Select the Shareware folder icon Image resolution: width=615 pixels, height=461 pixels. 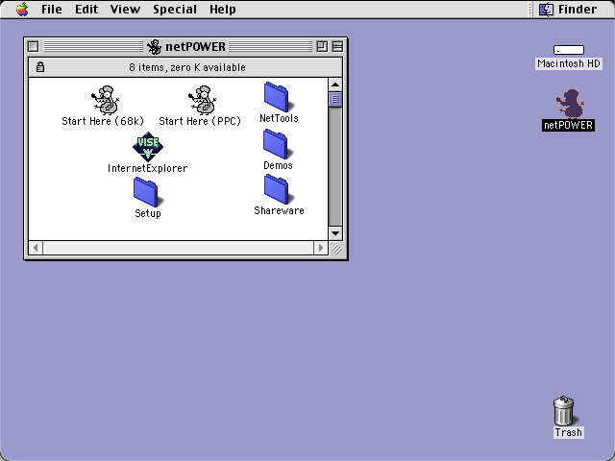279,189
